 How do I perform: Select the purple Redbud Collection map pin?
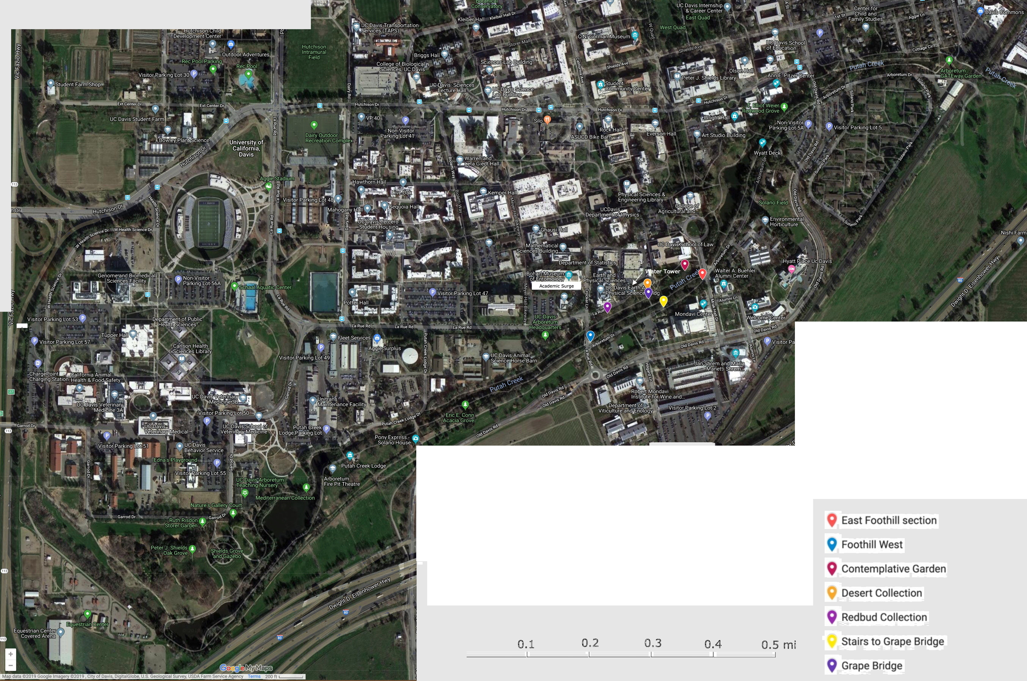click(x=607, y=307)
